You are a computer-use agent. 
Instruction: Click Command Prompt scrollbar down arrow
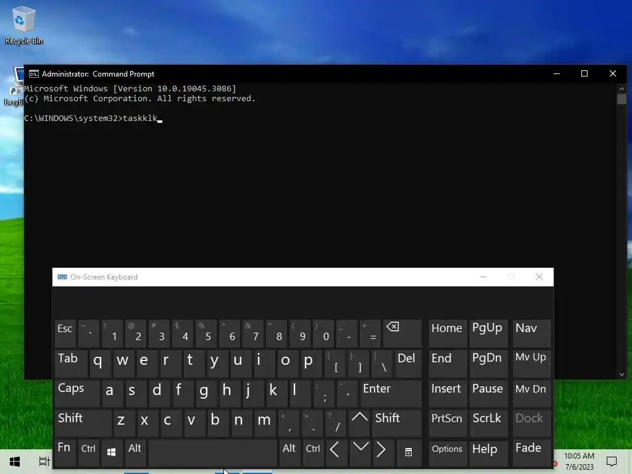pos(622,374)
